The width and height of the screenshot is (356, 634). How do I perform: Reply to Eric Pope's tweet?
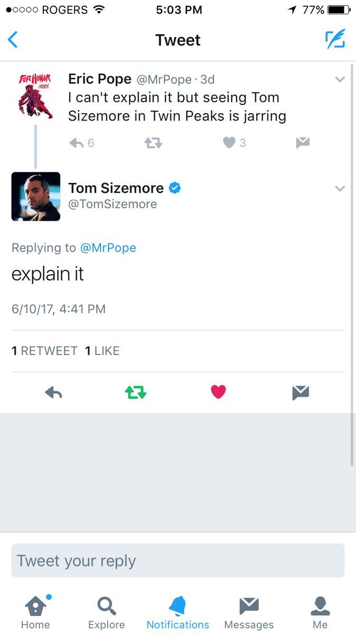77,143
